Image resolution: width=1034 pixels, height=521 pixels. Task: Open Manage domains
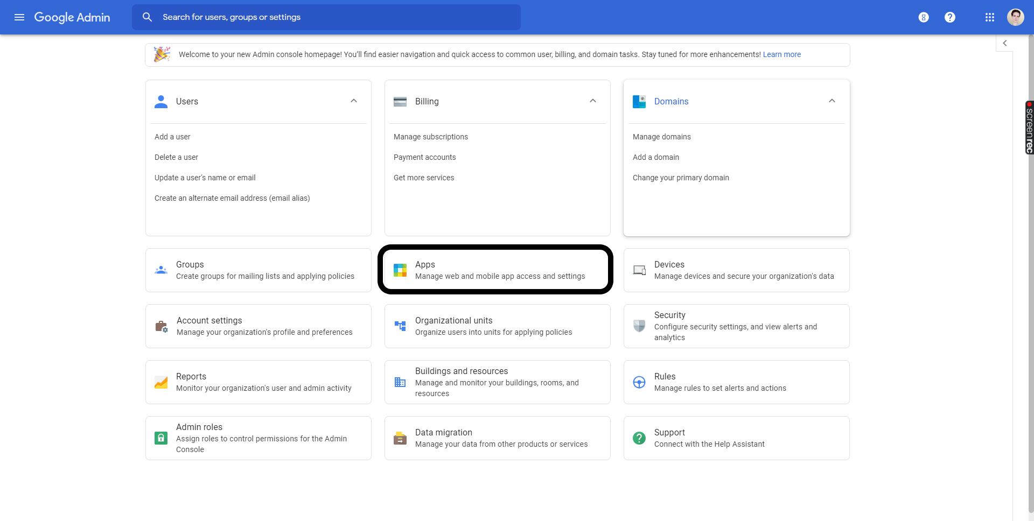(661, 137)
